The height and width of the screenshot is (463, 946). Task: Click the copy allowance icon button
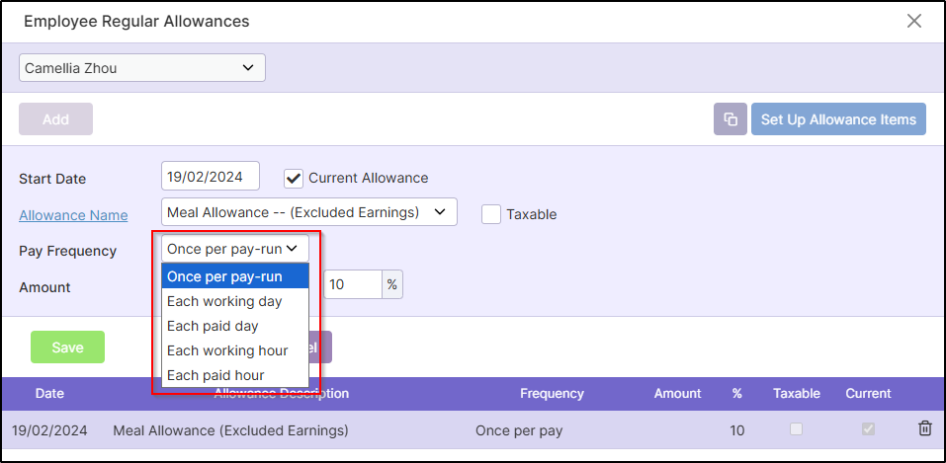pos(731,119)
